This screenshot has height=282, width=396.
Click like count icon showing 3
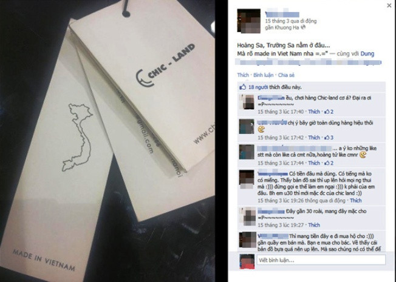tap(329, 138)
